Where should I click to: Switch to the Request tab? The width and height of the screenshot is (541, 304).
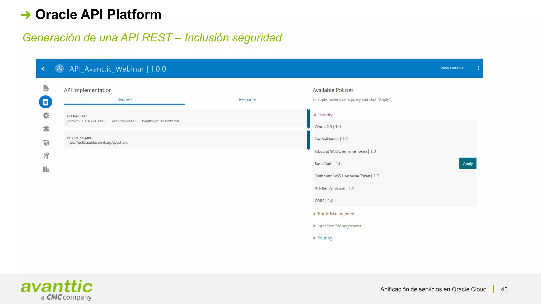click(125, 99)
